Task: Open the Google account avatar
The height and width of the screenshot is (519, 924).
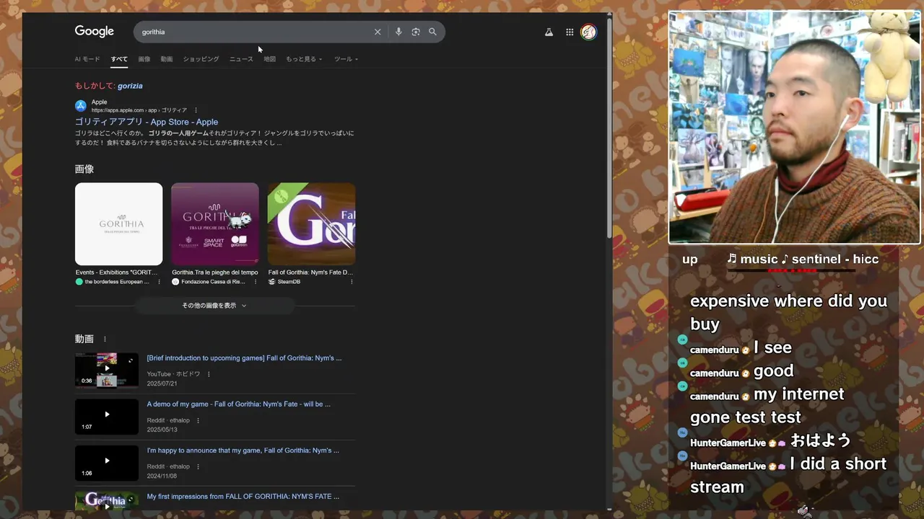Action: (x=588, y=32)
